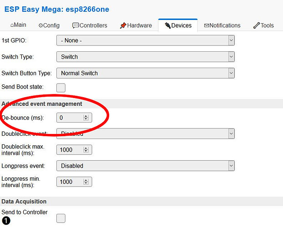The height and width of the screenshot is (227, 283).
Task: Click the Doubleclick max. interval field
Action: [70, 149]
